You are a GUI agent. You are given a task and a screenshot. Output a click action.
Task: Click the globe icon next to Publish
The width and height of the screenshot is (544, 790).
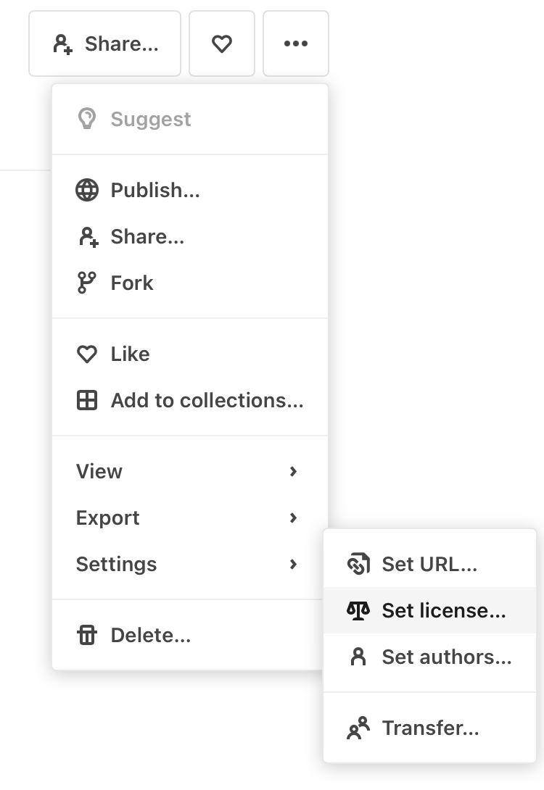click(x=86, y=190)
